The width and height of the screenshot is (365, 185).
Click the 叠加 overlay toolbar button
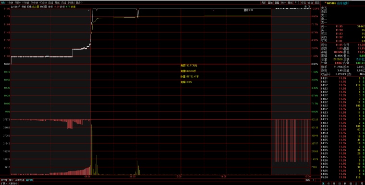[270, 2]
